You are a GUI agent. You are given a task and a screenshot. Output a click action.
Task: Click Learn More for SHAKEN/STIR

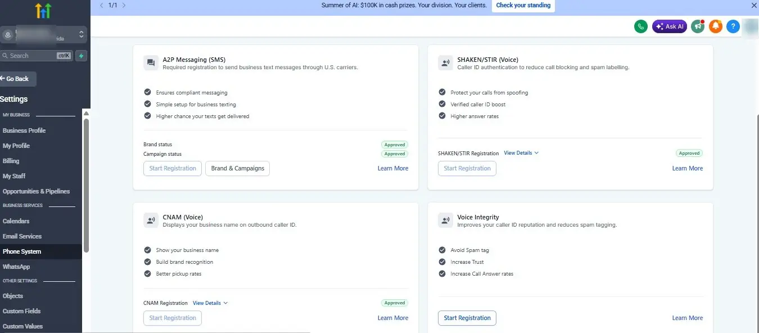pyautogui.click(x=688, y=168)
